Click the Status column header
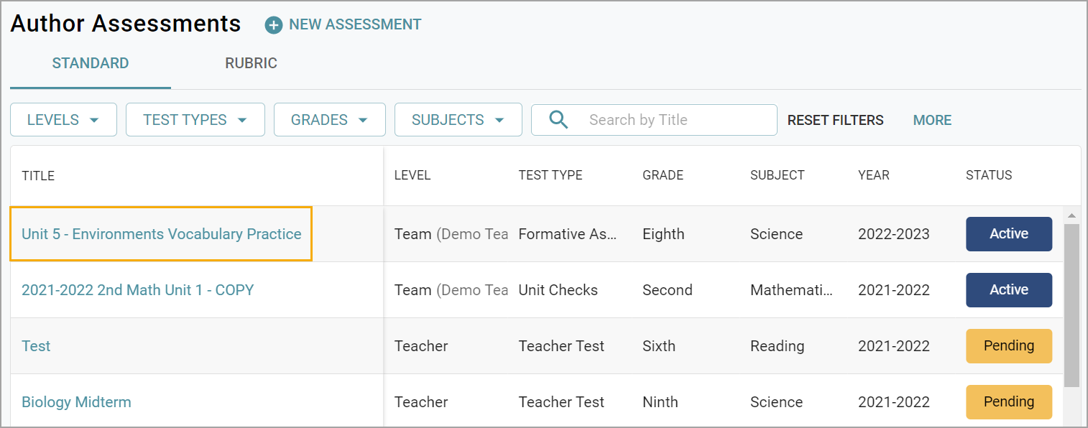This screenshot has width=1088, height=428. click(988, 175)
